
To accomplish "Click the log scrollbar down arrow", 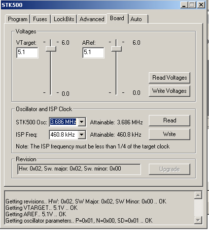I will (198, 220).
